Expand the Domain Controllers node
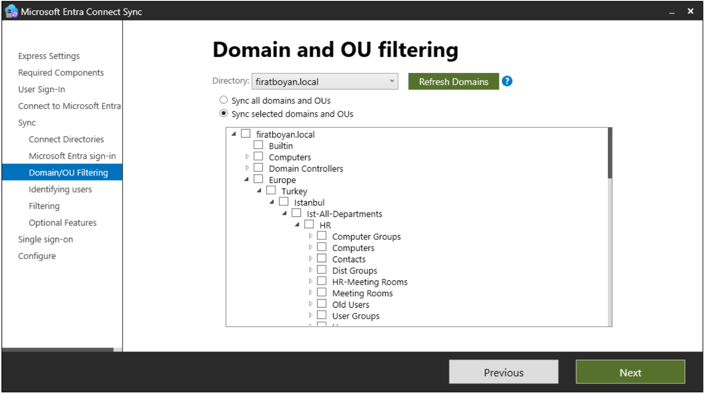Viewport: 705px width, 394px height. [247, 168]
